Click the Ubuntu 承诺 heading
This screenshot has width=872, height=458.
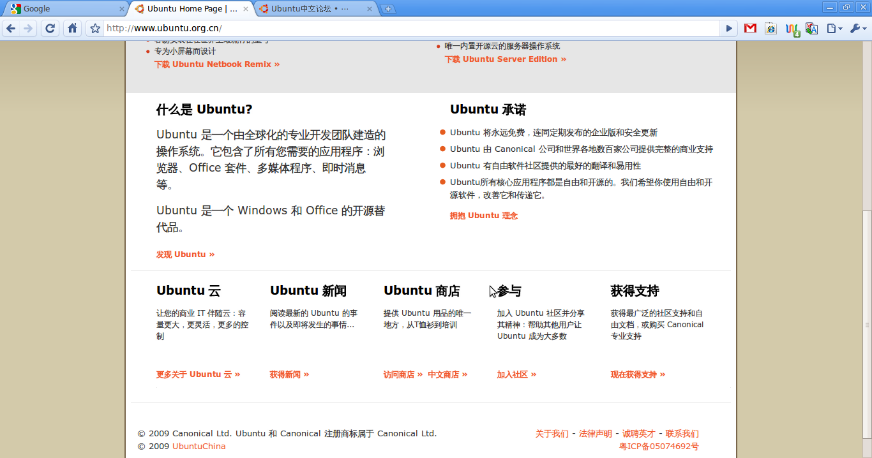pyautogui.click(x=488, y=109)
